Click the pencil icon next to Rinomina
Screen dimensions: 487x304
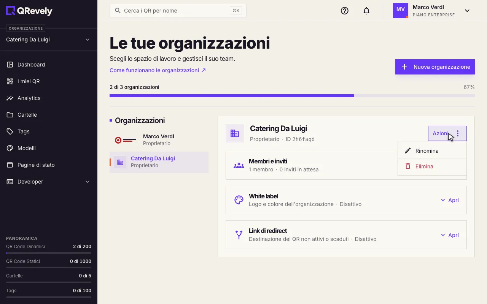pyautogui.click(x=408, y=151)
